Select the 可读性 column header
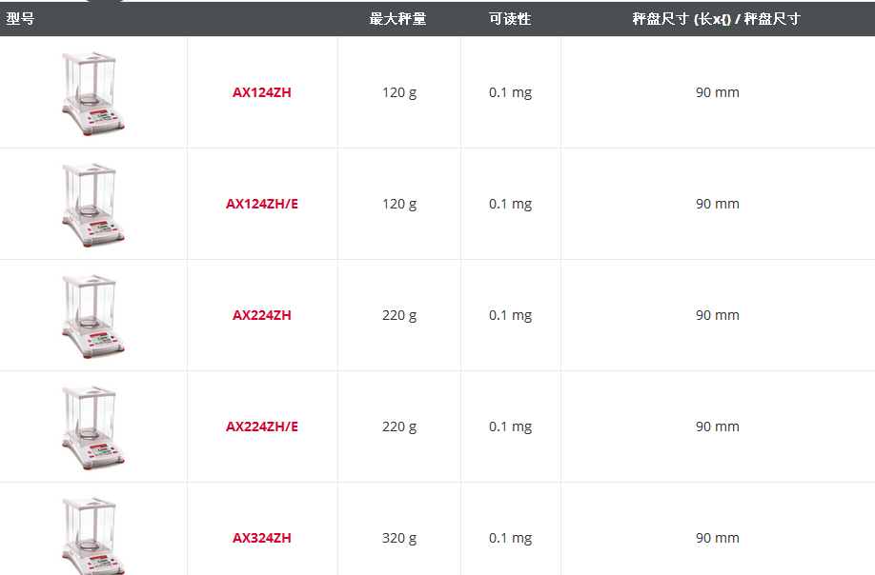 (510, 19)
